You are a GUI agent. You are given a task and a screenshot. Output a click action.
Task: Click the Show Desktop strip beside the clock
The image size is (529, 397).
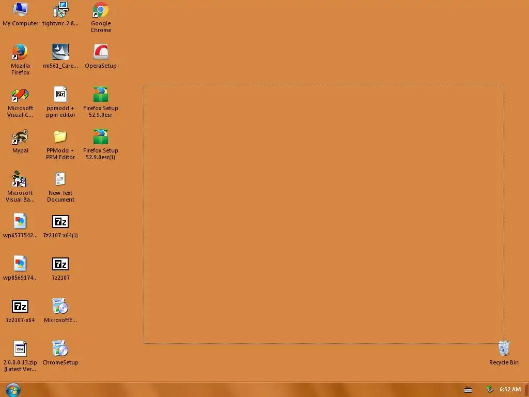point(526,390)
